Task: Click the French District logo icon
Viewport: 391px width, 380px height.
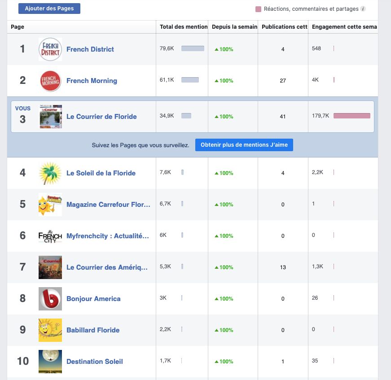Action: pyautogui.click(x=50, y=49)
